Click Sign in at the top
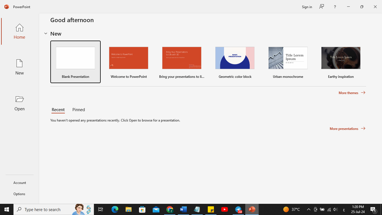The image size is (382, 215). [307, 7]
